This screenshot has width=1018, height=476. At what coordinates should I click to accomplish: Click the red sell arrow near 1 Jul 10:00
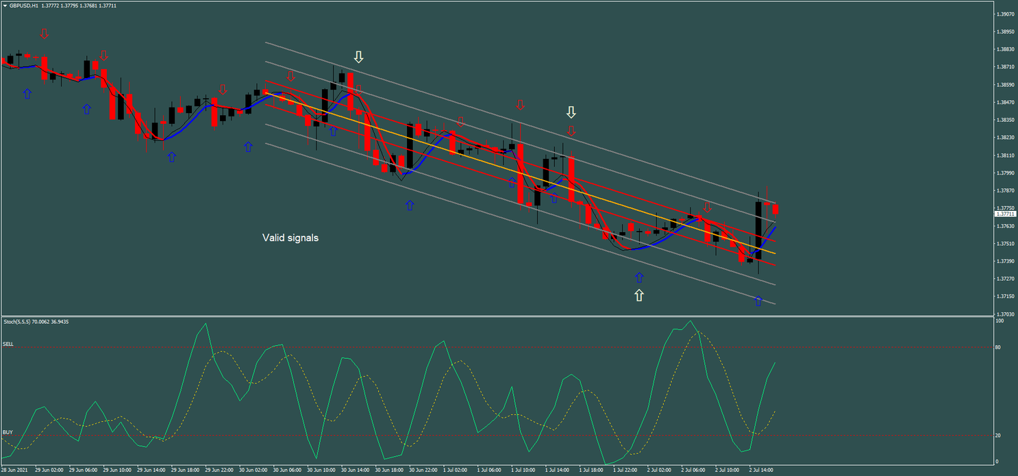tap(521, 104)
